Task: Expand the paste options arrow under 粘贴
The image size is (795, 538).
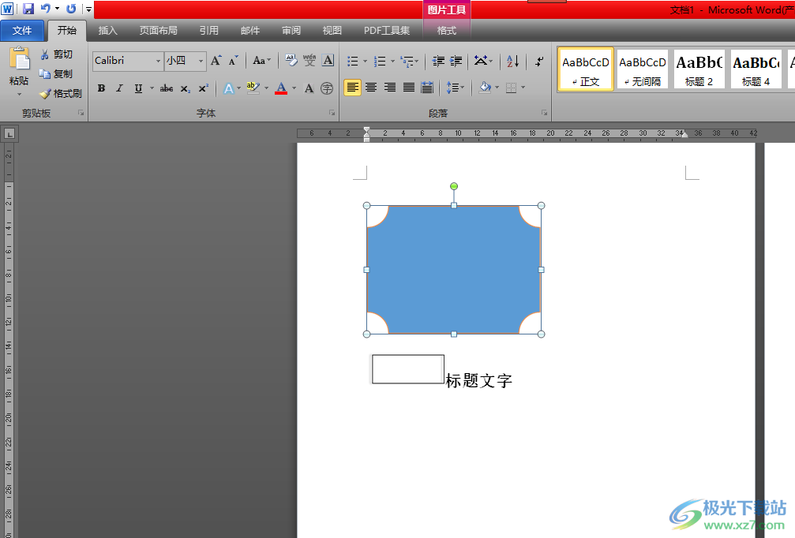Action: (19, 94)
